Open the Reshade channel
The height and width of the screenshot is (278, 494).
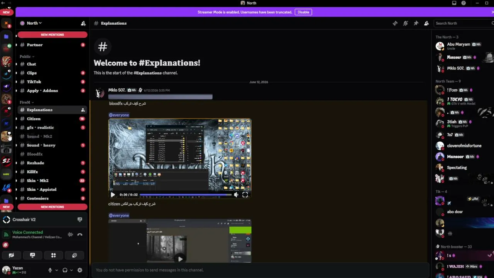(x=52, y=163)
